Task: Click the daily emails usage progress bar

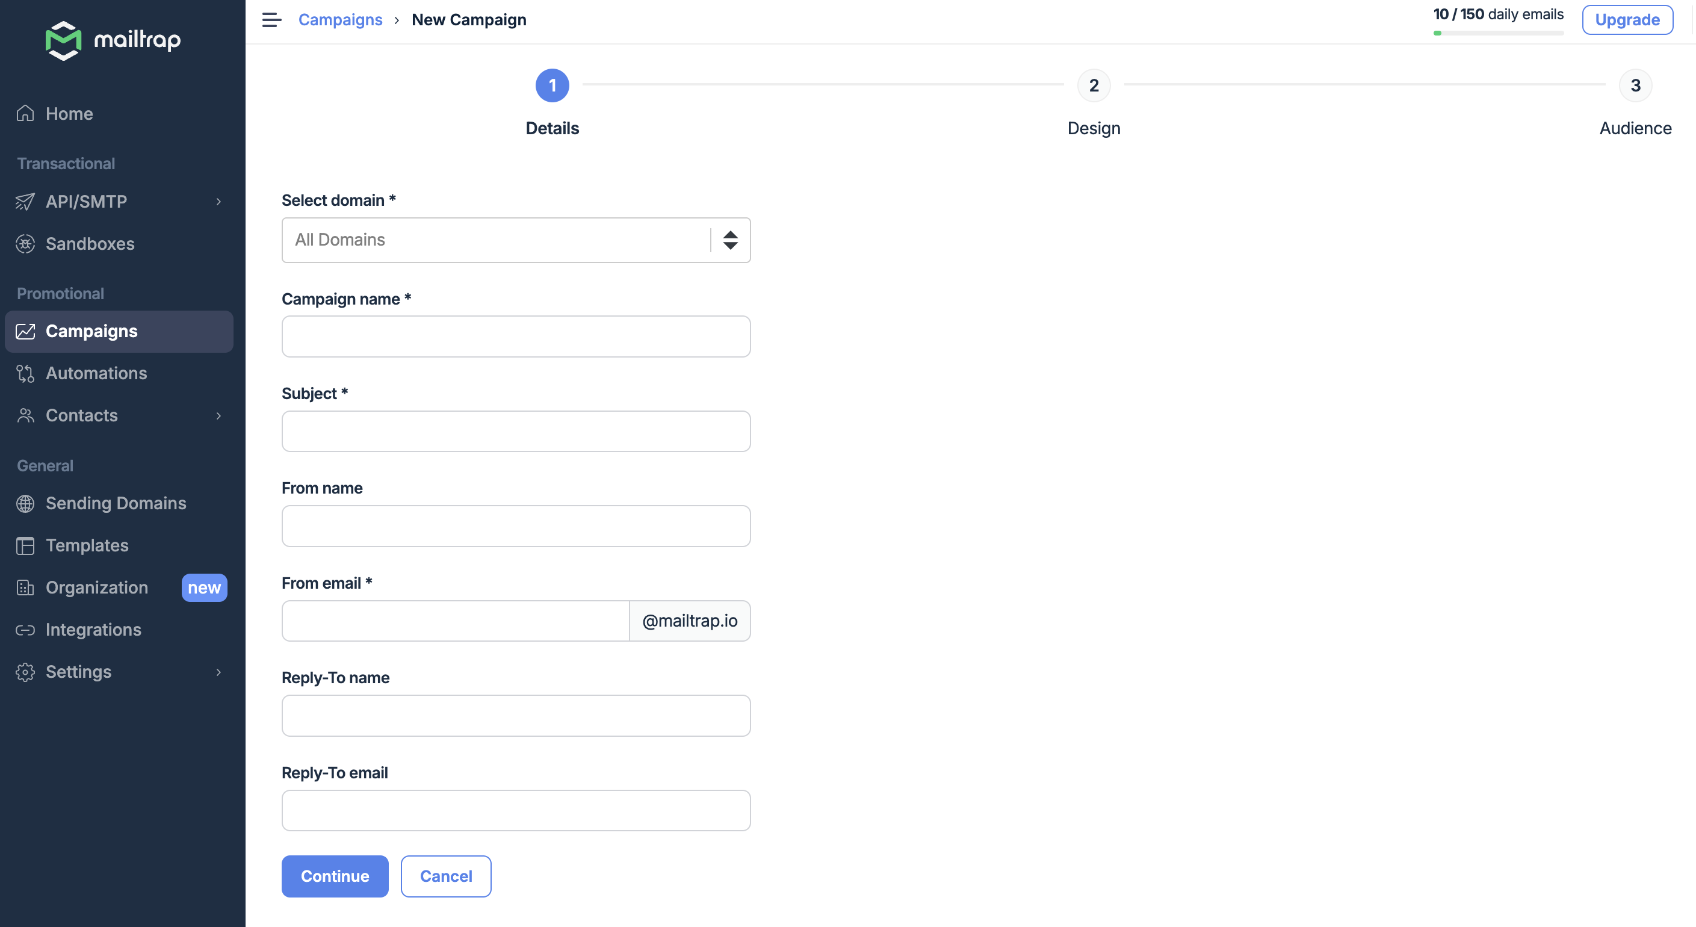Action: coord(1499,33)
